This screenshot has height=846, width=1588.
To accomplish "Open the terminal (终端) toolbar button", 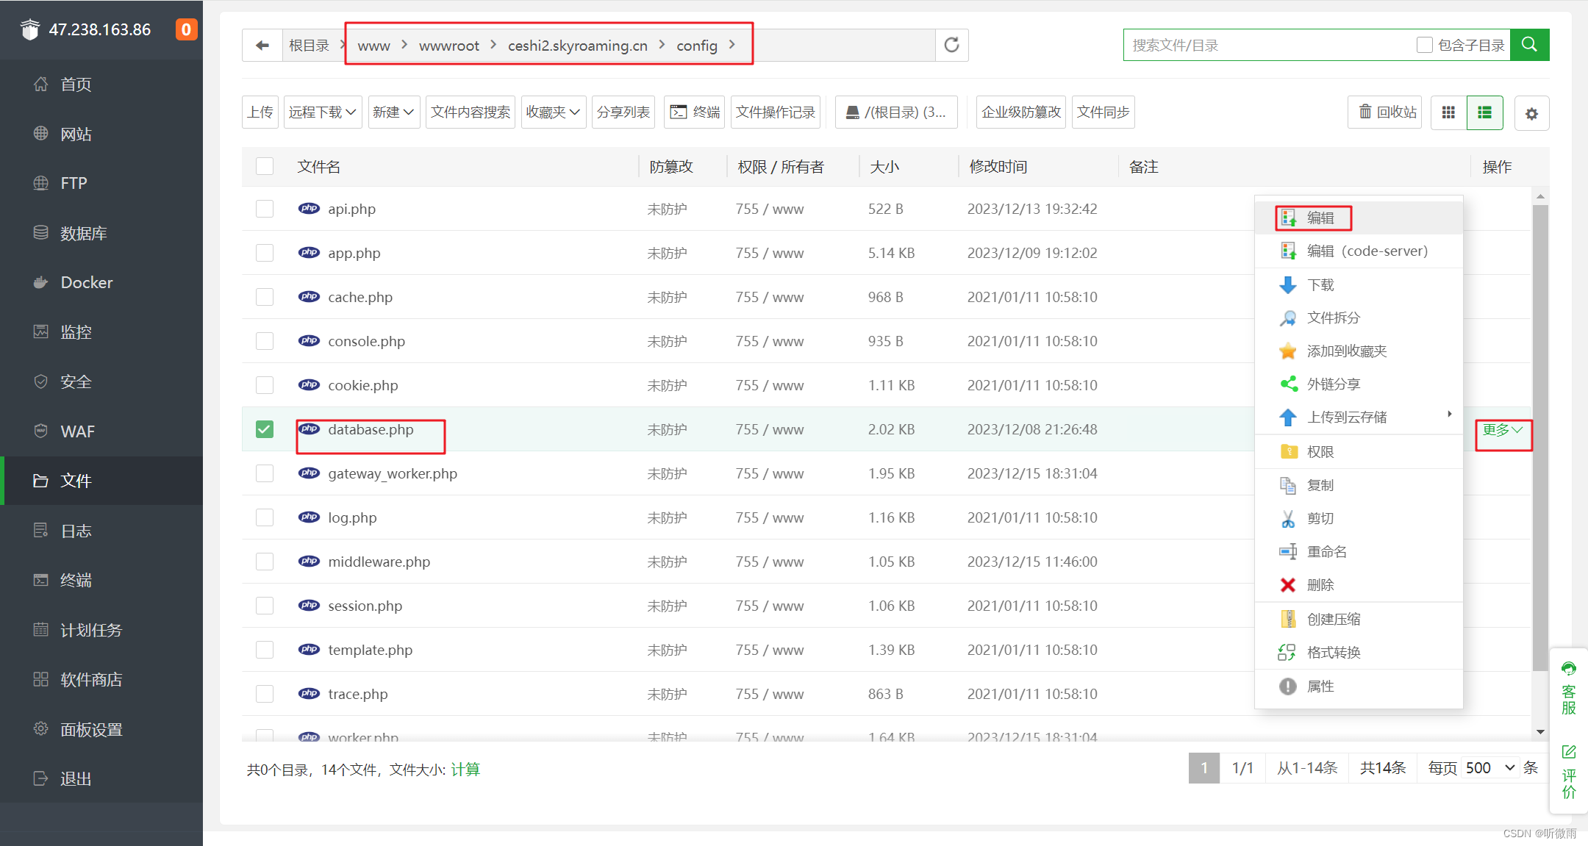I will point(694,112).
